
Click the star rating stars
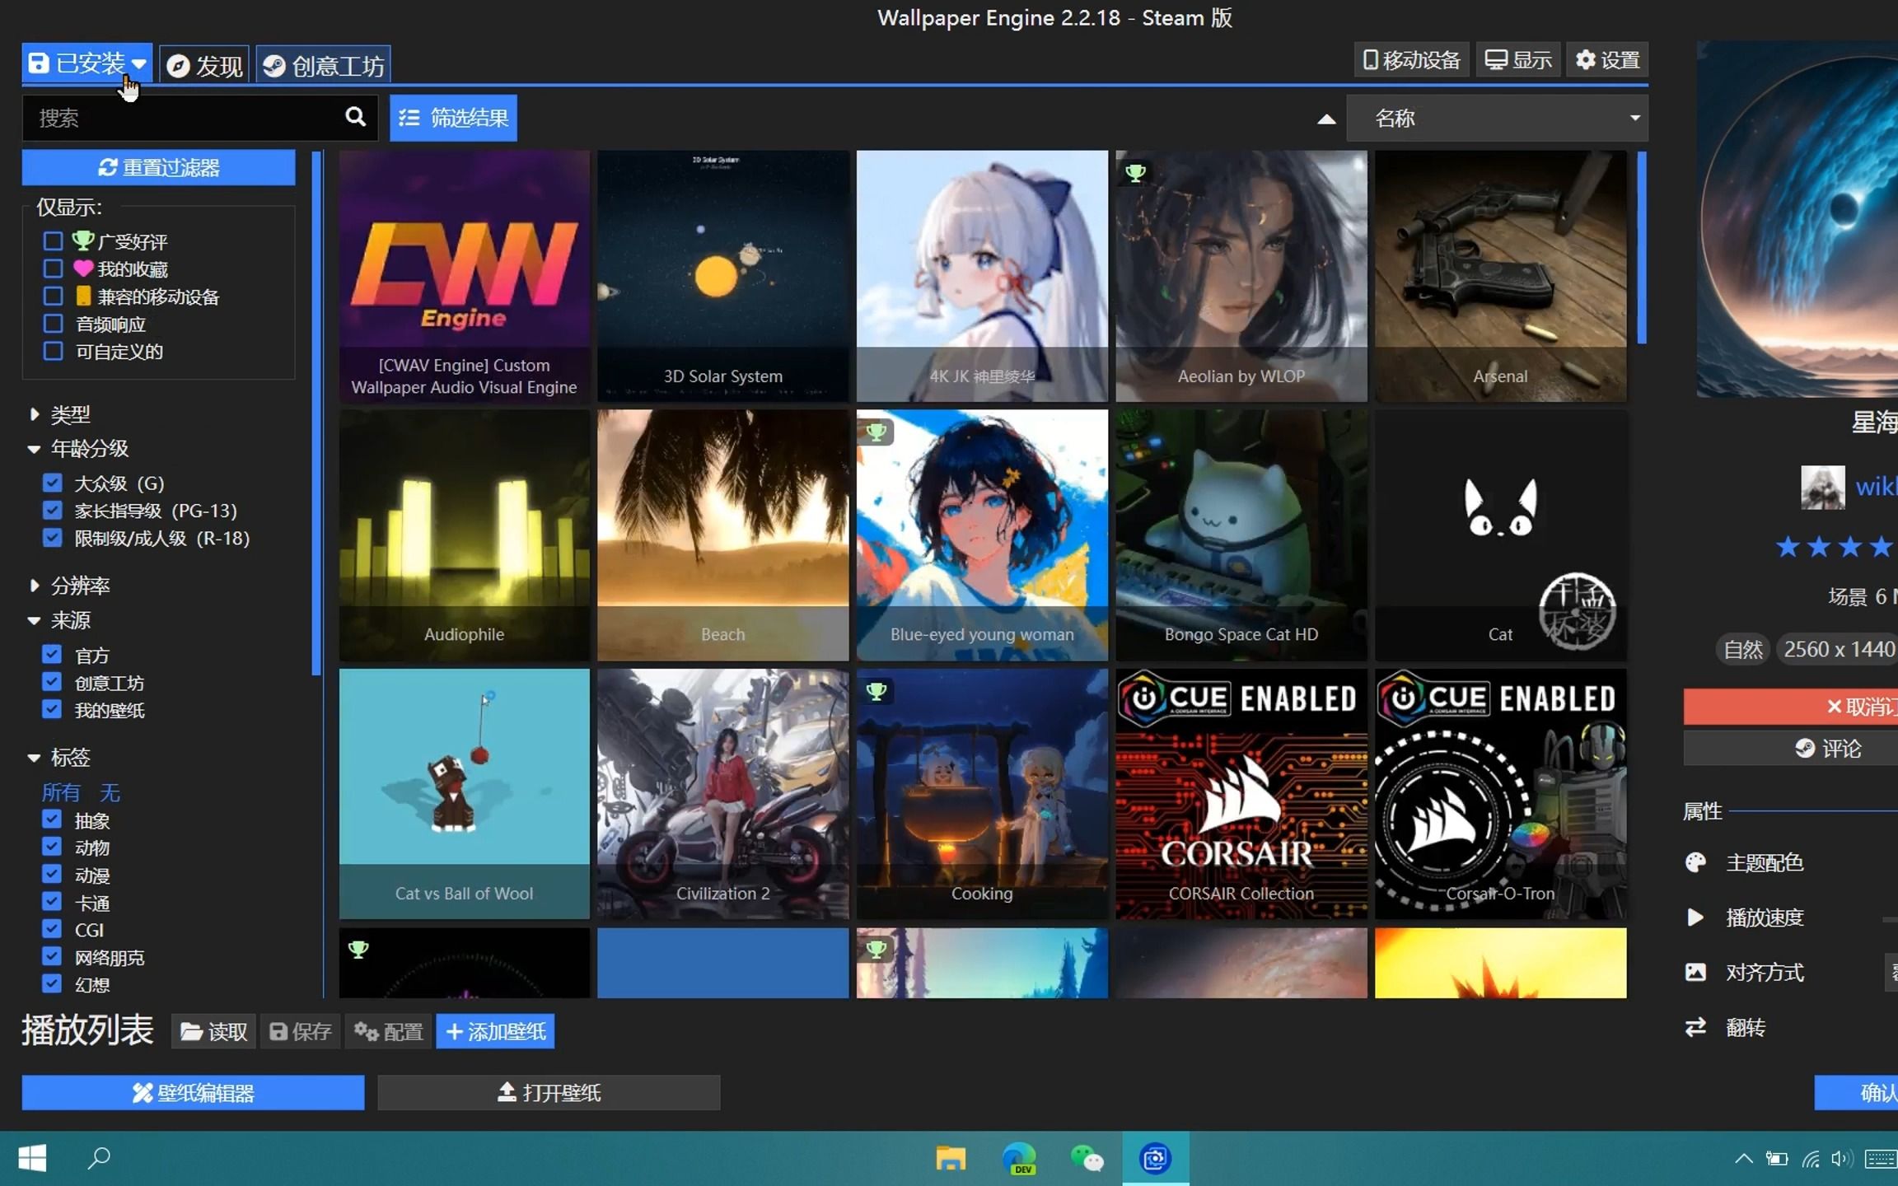1835,546
